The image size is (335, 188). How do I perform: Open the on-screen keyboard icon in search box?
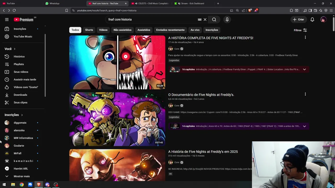click(200, 19)
